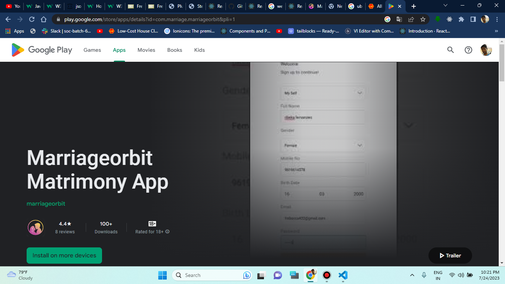The height and width of the screenshot is (284, 505).
Task: Open the tailblocks bookmark
Action: coord(313,31)
